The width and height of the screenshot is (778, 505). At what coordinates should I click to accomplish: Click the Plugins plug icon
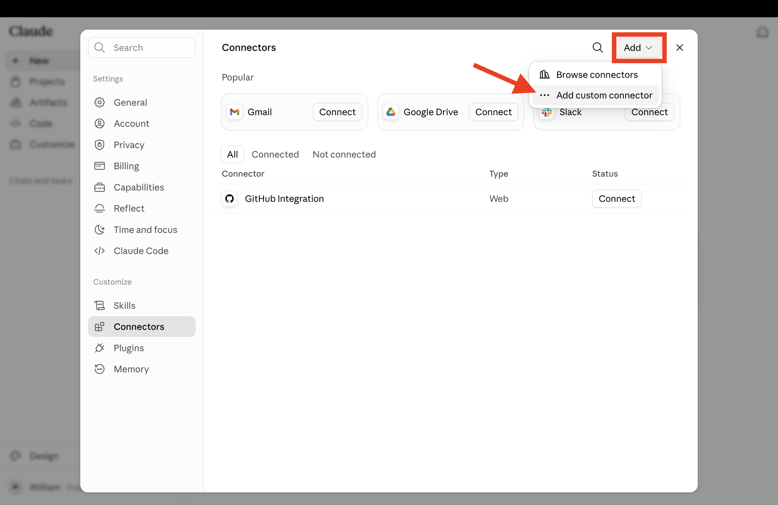99,348
